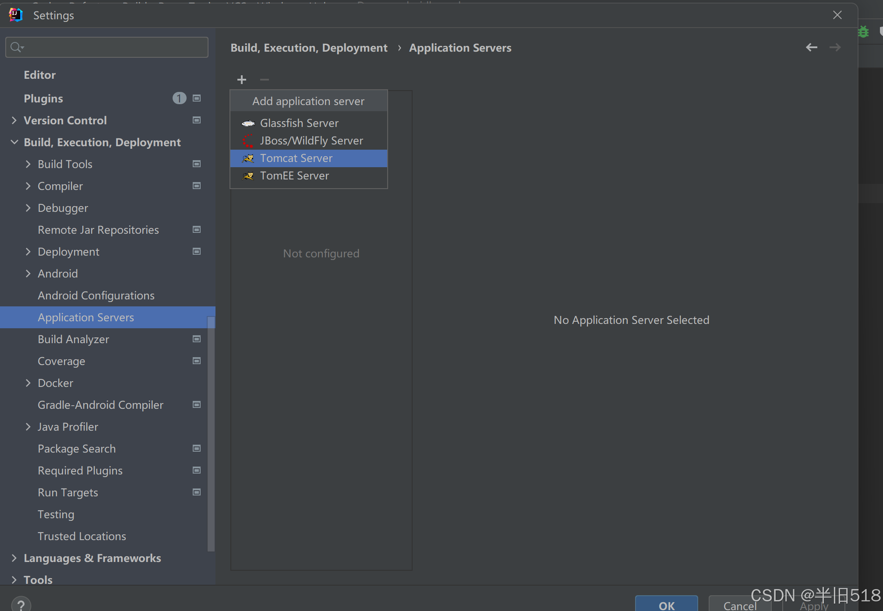Screen dimensions: 883x611
Task: Click the project-level icon beside Deployment
Action: (x=197, y=251)
